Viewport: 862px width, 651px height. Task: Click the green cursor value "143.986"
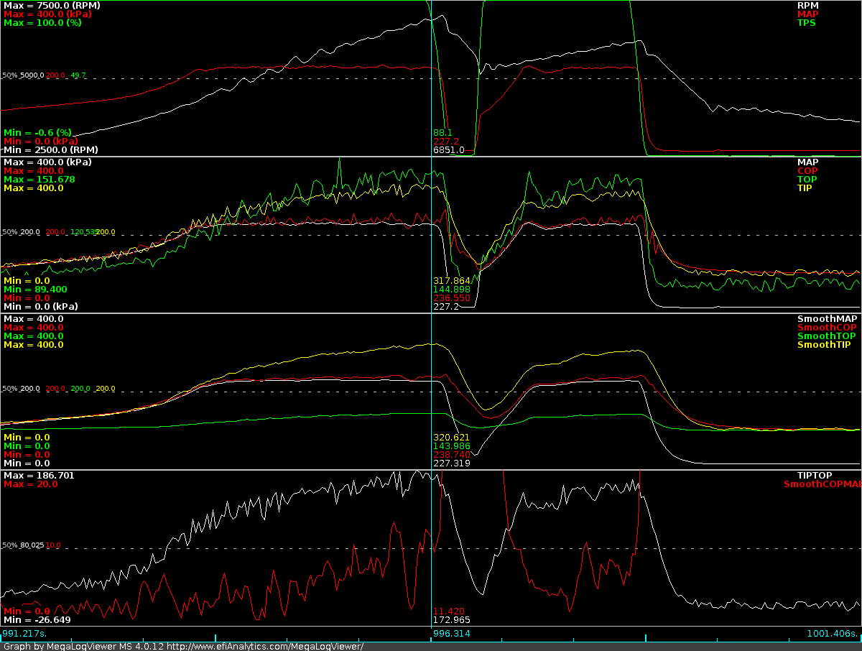coord(452,445)
